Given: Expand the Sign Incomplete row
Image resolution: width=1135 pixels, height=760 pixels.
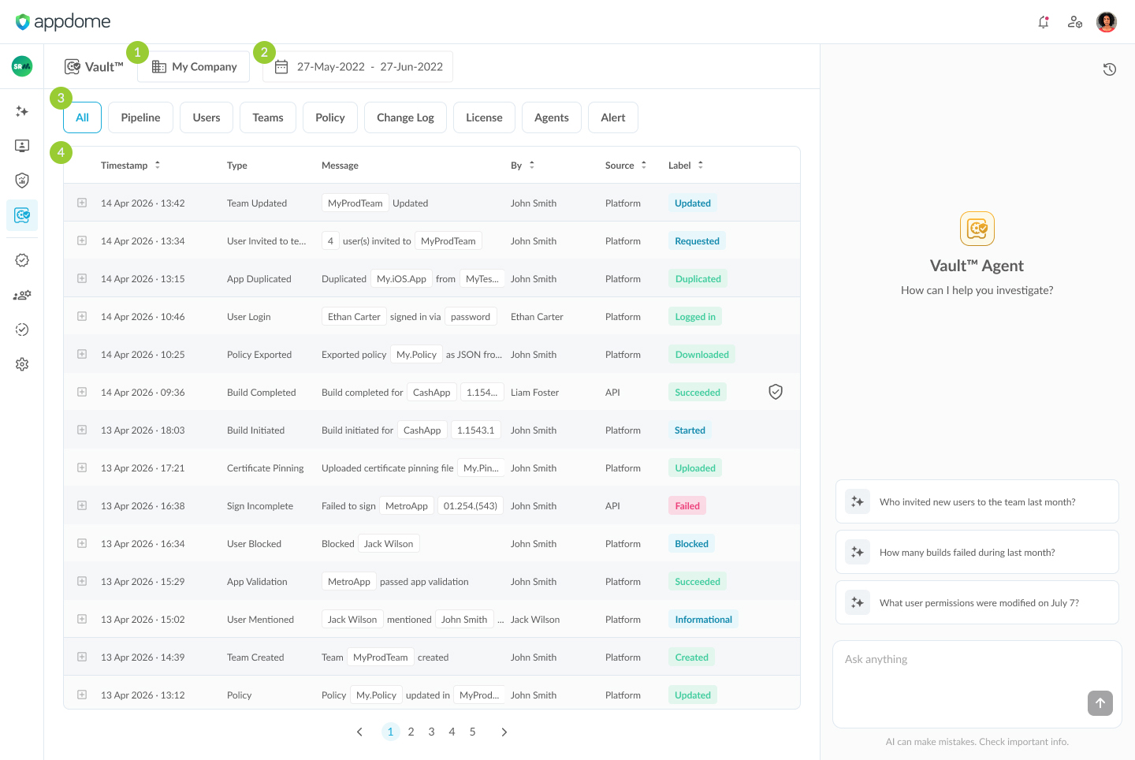Looking at the screenshot, I should click(82, 505).
